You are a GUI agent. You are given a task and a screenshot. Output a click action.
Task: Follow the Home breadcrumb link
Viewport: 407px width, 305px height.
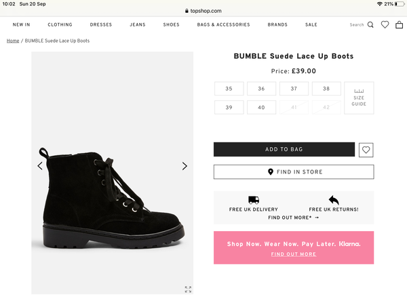tap(13, 41)
